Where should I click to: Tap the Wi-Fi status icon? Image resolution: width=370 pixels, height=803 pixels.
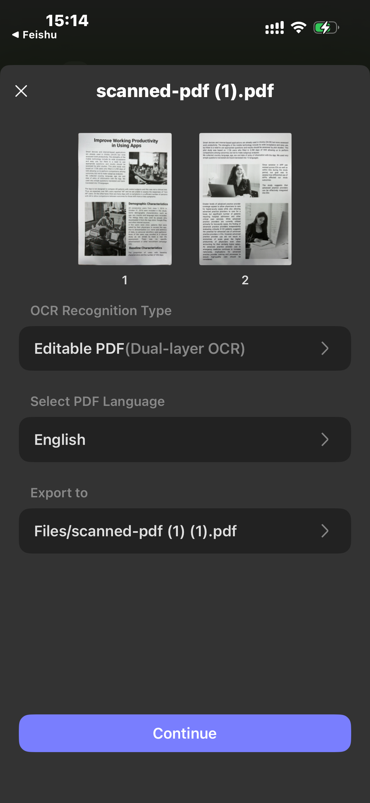pos(298,28)
